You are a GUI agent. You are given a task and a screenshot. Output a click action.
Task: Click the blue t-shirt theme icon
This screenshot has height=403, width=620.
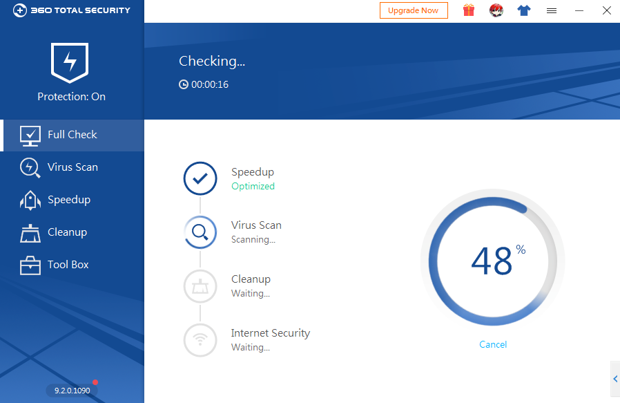524,10
